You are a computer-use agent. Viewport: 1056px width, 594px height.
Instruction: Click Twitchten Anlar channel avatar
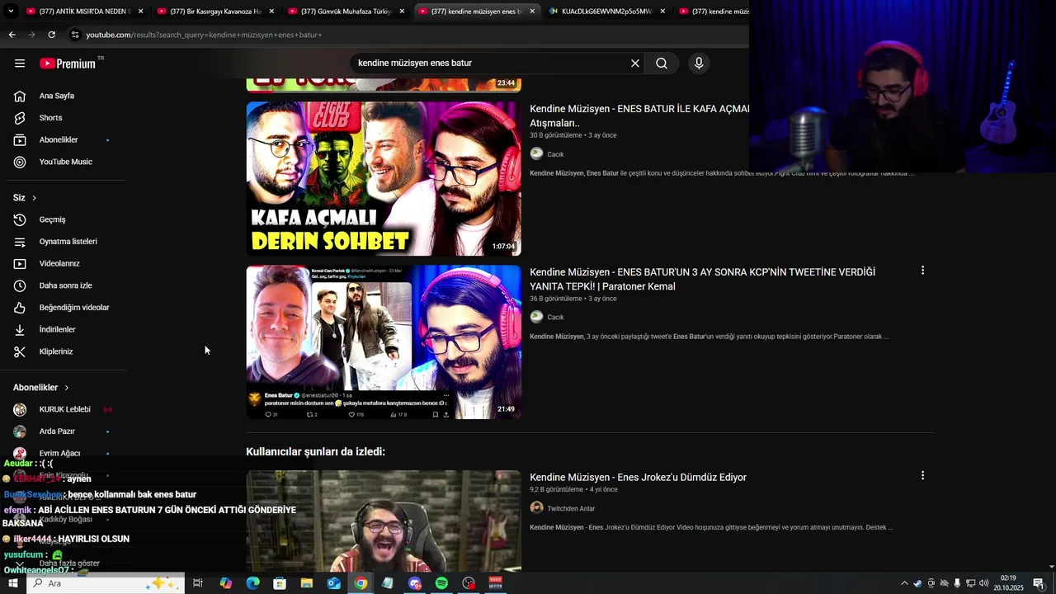536,508
